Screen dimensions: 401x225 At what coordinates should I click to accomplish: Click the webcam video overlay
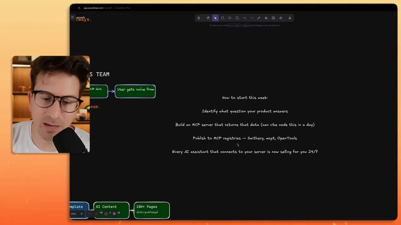[x=51, y=104]
